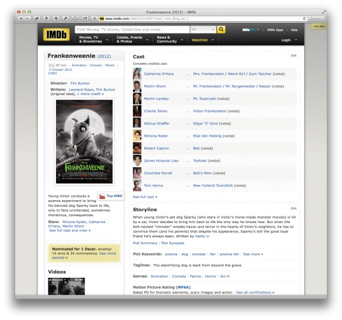Click the key-shaped password extension icon
The image size is (342, 320).
pos(65,19)
